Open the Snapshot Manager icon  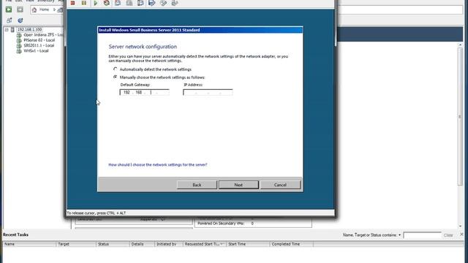coord(140,3)
